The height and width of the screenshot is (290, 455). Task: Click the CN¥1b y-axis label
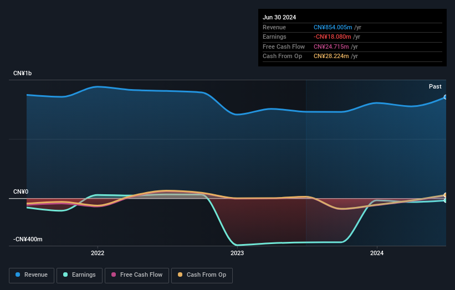pyautogui.click(x=22, y=73)
